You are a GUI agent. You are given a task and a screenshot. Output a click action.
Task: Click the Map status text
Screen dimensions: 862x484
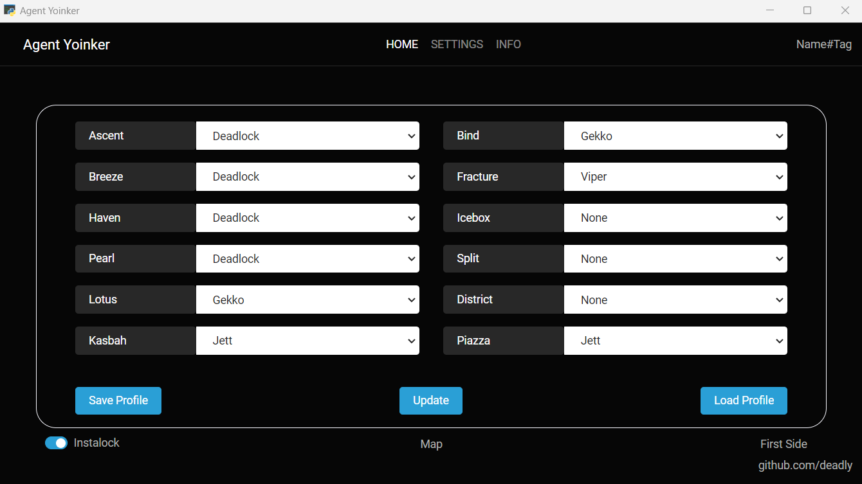(431, 444)
